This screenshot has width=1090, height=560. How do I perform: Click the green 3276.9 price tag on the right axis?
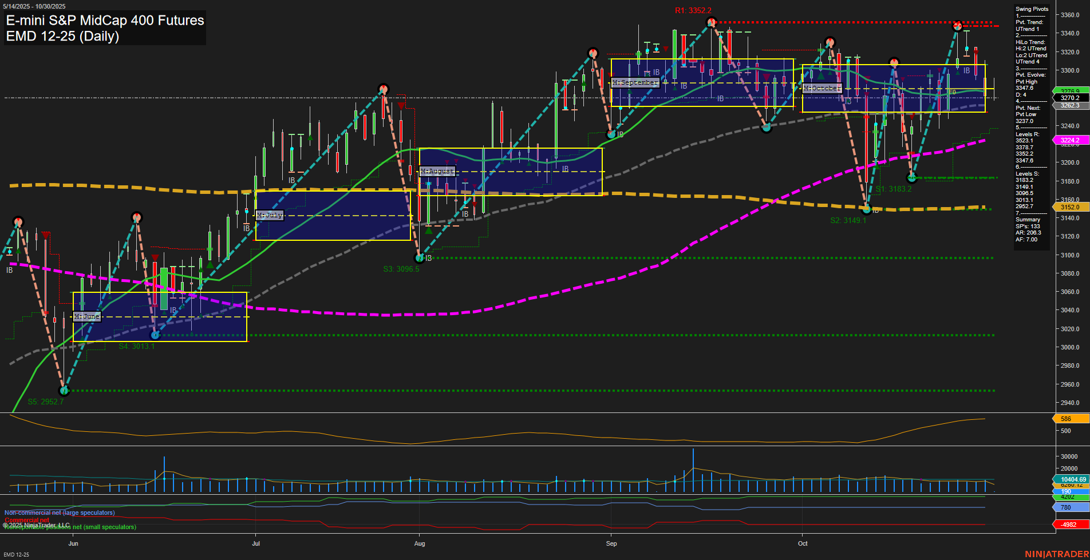1069,90
